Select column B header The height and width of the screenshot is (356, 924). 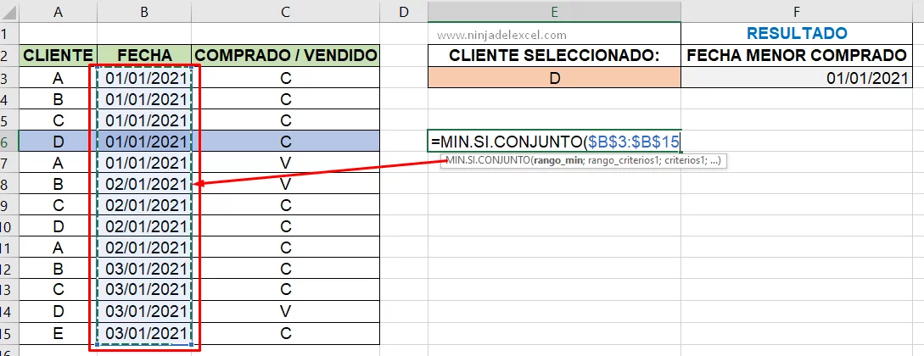tap(144, 11)
